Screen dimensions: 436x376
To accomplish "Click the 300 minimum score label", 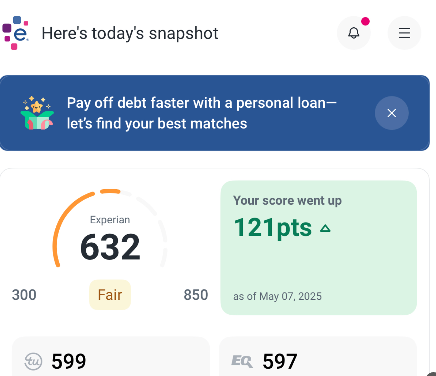I will point(24,295).
